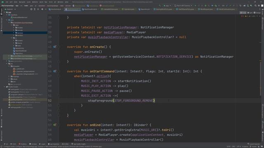Open the Build menu
The width and height of the screenshot is (264, 148).
coord(41,2)
